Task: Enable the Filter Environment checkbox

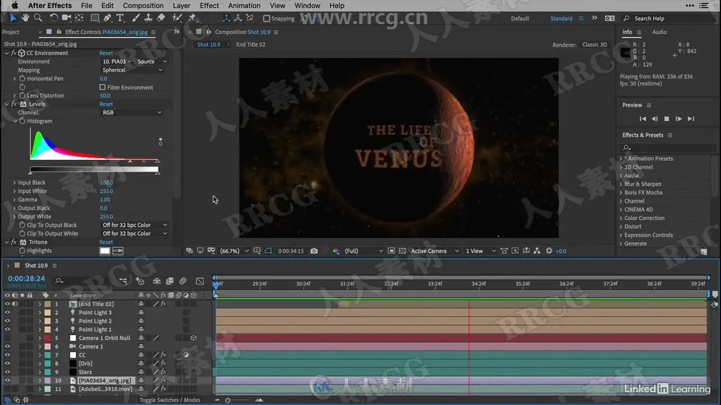Action: 103,87
